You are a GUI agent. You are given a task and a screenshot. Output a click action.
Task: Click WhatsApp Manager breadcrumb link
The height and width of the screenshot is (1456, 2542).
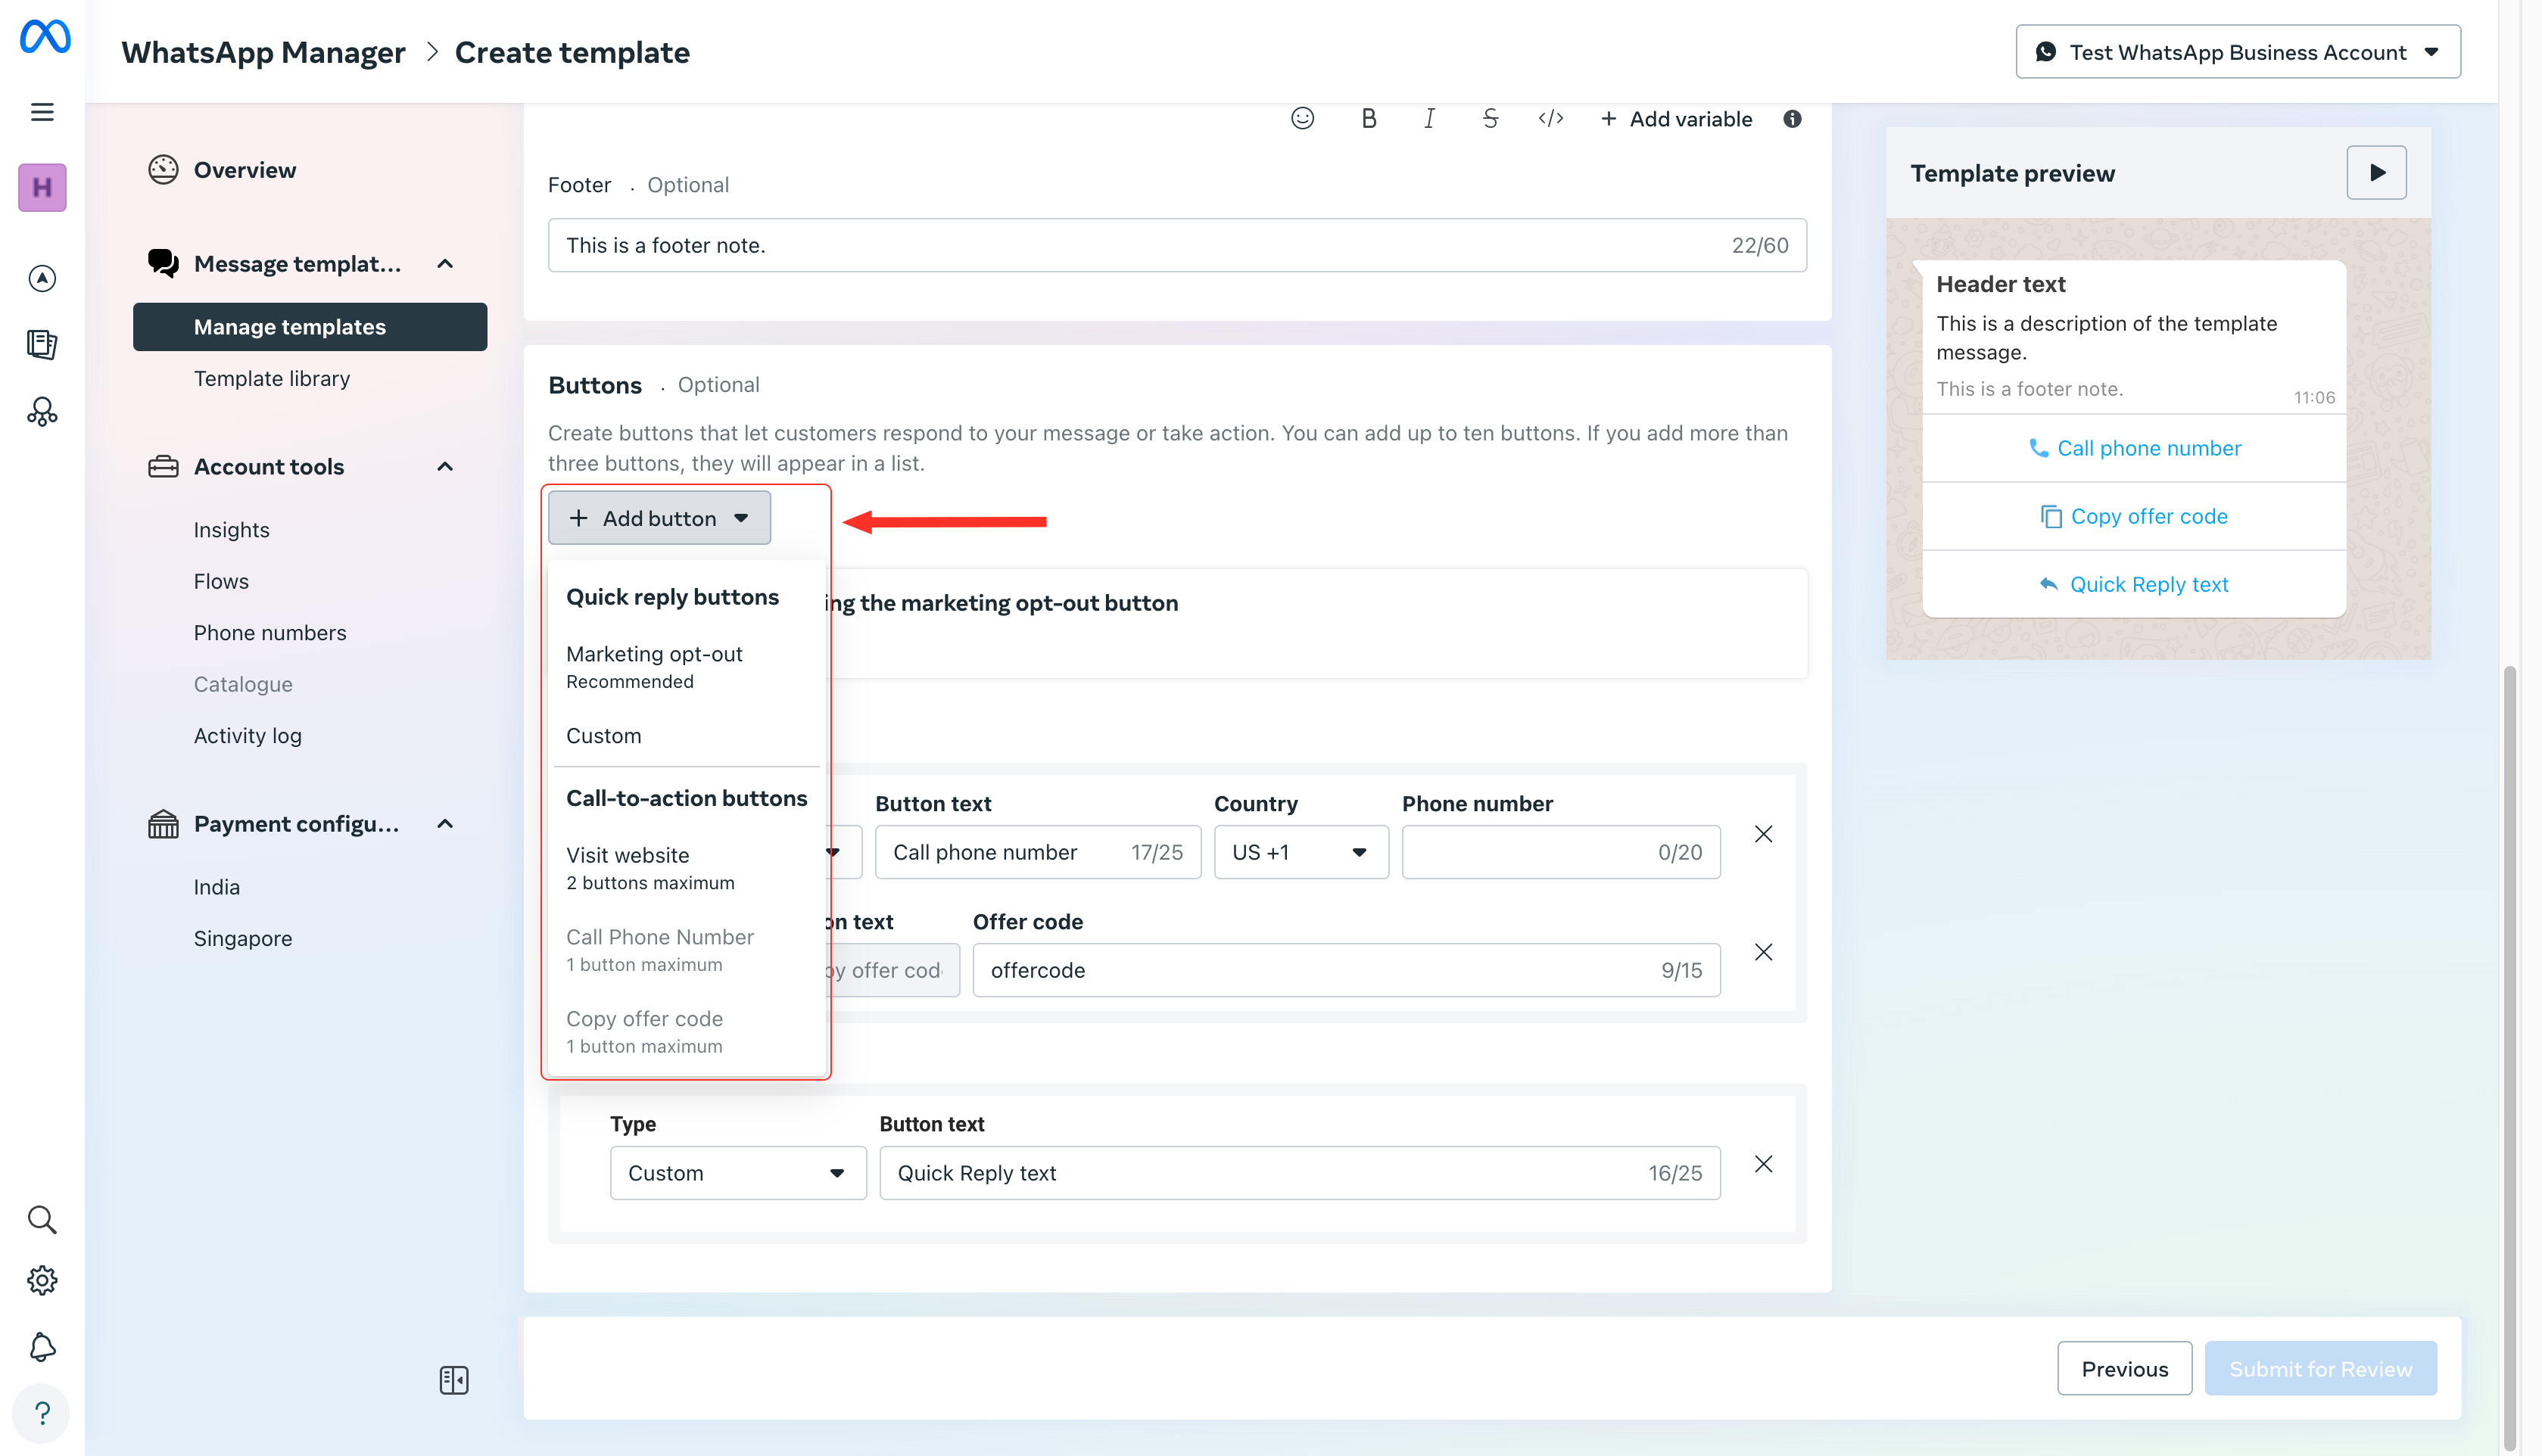263,52
